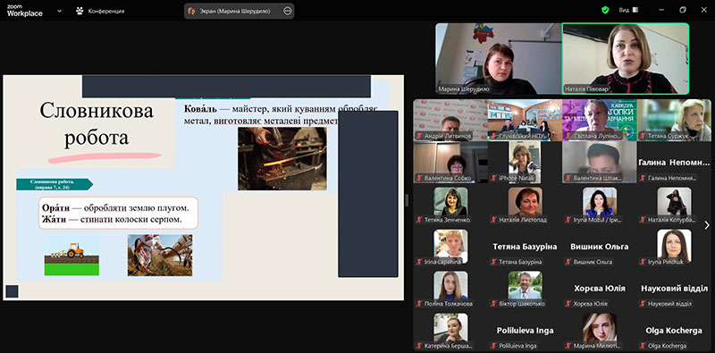Screen dimensions: 715x353
Task: Select Наталія Півовар active speaker video
Action: point(625,59)
